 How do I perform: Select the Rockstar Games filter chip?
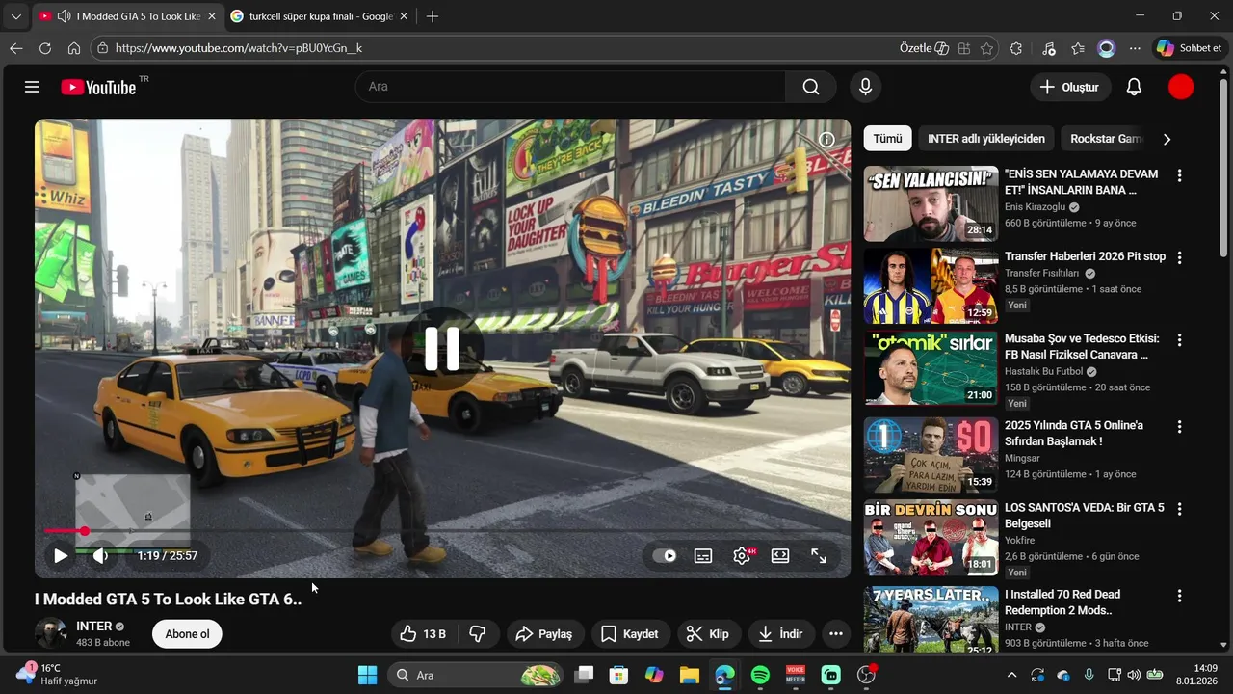pyautogui.click(x=1104, y=139)
